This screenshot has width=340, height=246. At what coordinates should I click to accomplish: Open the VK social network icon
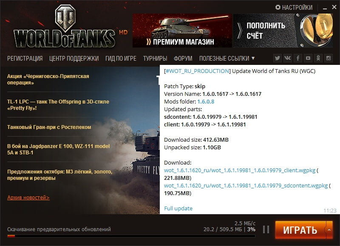click(288, 58)
